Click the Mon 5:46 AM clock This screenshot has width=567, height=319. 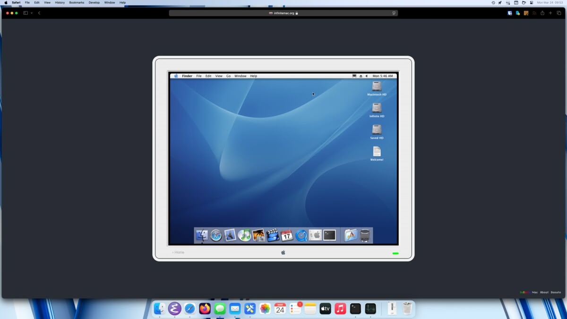(383, 76)
